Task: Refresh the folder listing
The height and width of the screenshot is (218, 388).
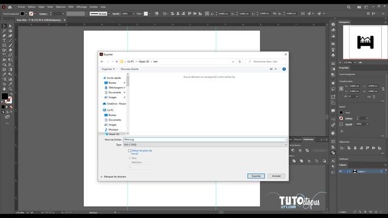Action: tap(239, 62)
